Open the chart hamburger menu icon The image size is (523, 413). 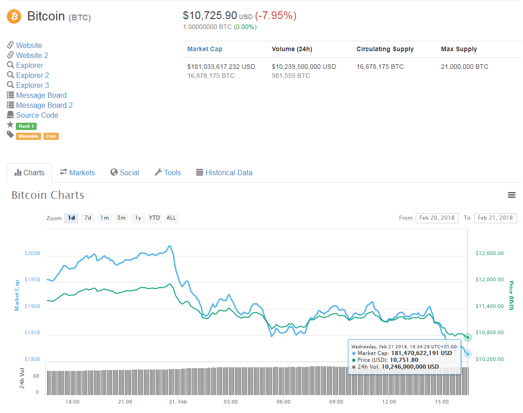[511, 195]
